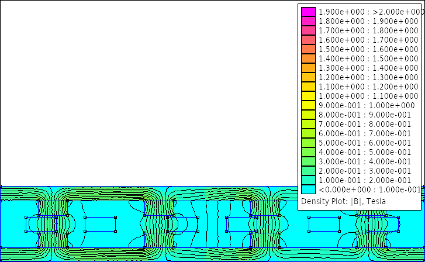Click the legend text '6.000e-001 : 7.000e-001'

pyautogui.click(x=365, y=133)
